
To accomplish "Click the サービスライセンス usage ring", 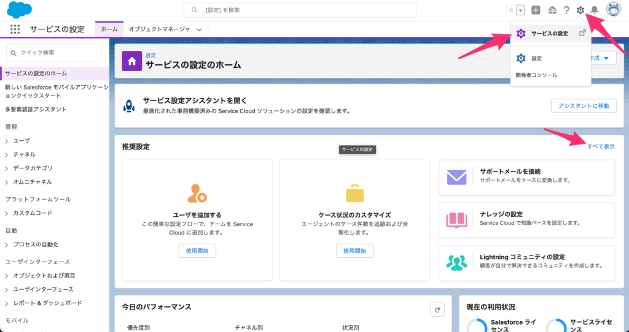I will [x=556, y=326].
